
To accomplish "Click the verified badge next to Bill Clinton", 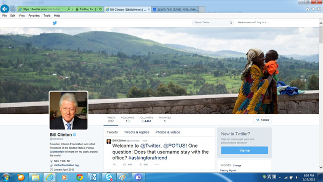I will (x=74, y=135).
